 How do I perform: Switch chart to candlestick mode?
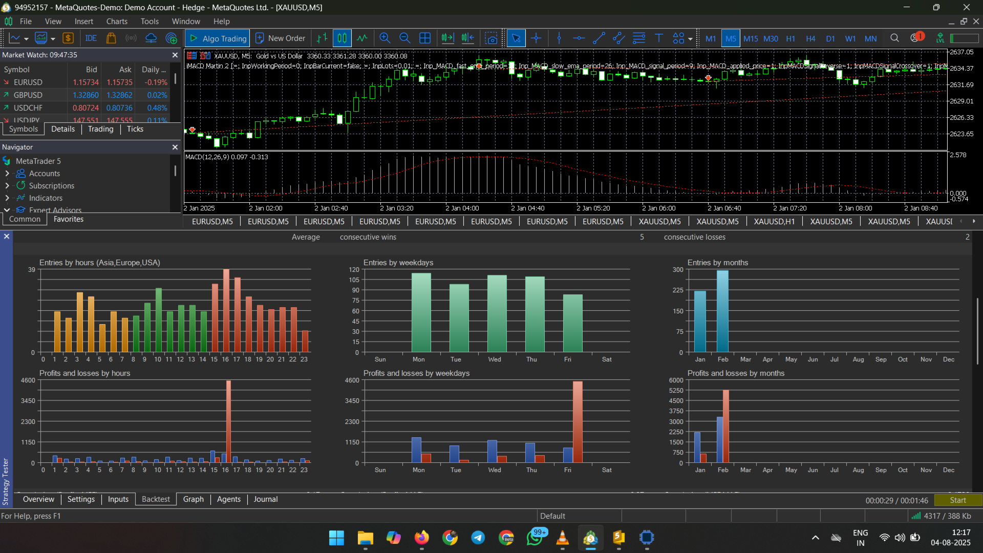click(x=342, y=38)
